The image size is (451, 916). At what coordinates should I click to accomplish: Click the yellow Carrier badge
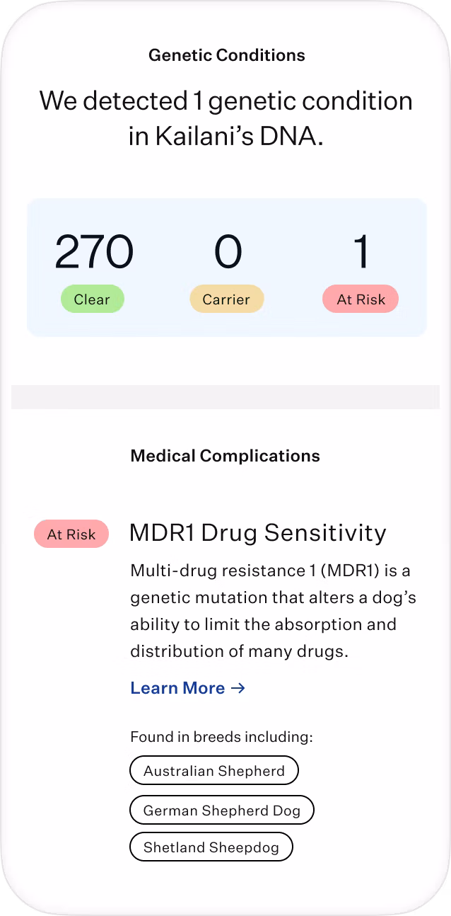click(x=226, y=299)
